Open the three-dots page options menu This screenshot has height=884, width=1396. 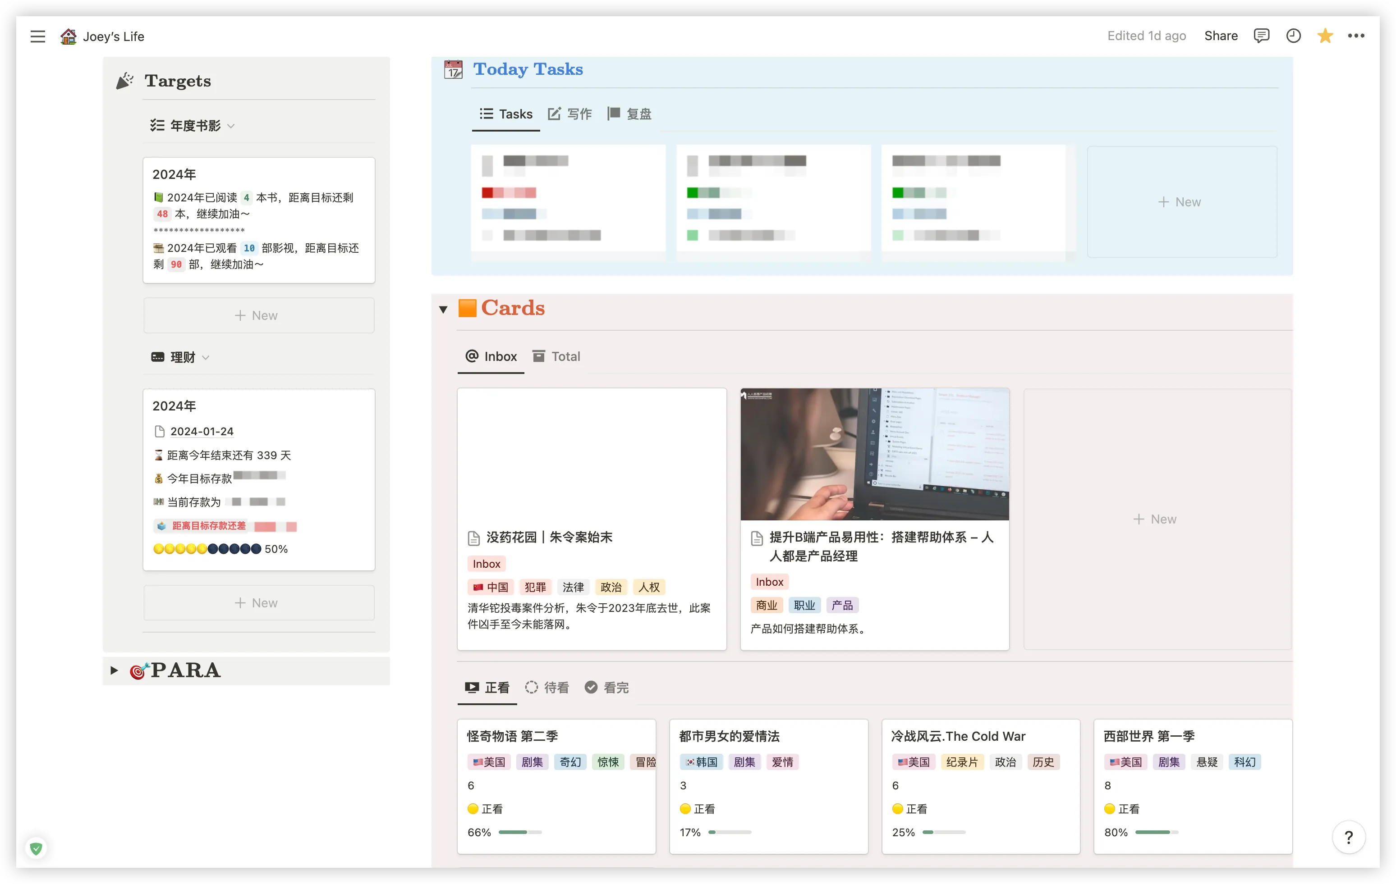[x=1356, y=36]
